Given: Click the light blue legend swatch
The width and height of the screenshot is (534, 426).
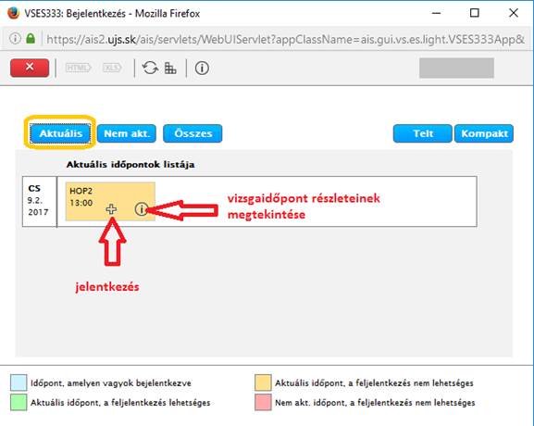Looking at the screenshot, I should [19, 382].
